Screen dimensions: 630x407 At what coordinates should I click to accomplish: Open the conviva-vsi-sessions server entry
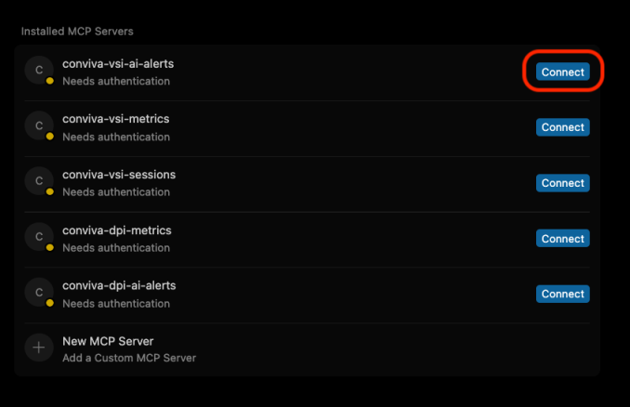(119, 175)
